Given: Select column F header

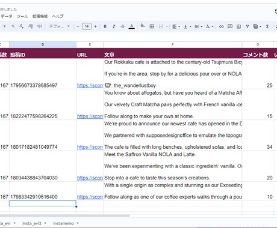Looking at the screenshot, I should (173, 44).
